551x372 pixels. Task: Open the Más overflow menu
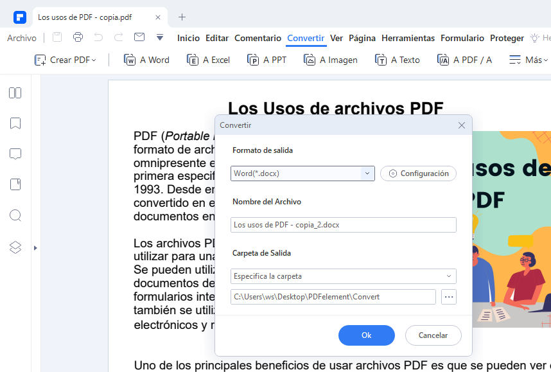click(525, 60)
